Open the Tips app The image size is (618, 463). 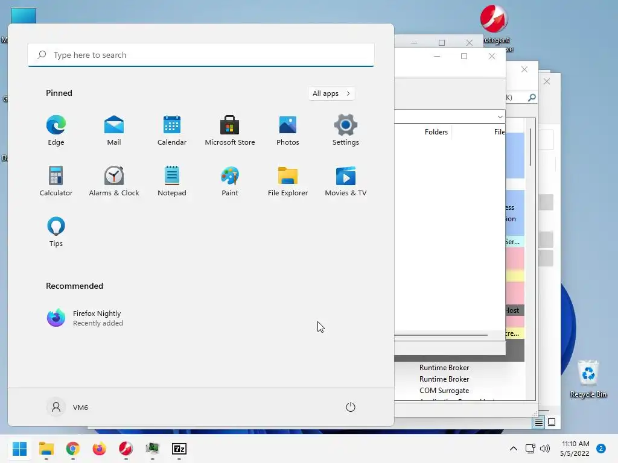tap(56, 232)
